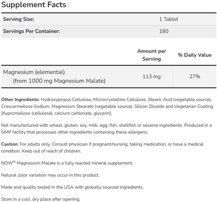The height and width of the screenshot is (202, 217).
Task: Click the Caution bold label
Action: [x=10, y=144]
